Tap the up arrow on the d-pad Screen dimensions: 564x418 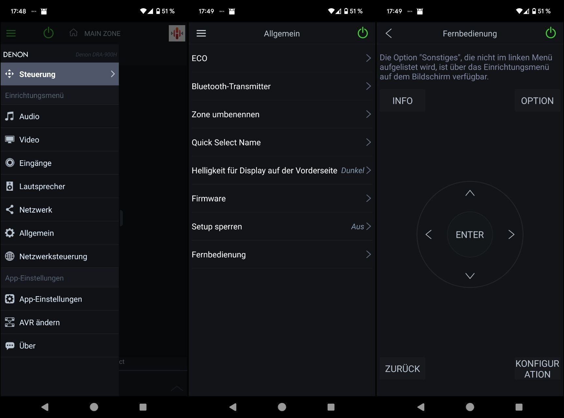(x=470, y=193)
